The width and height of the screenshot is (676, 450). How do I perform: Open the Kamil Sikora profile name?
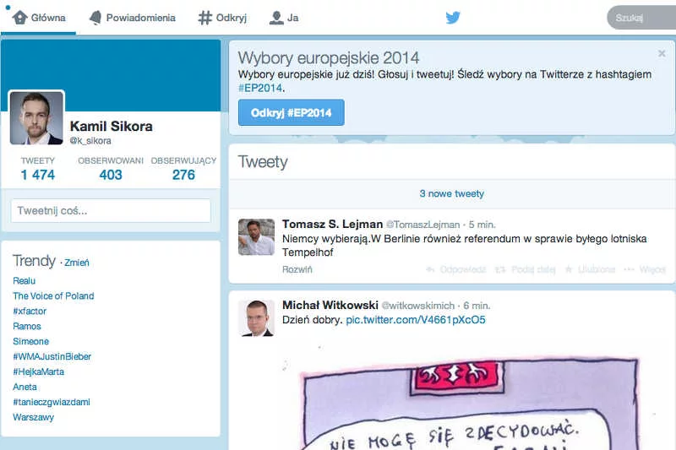[112, 126]
